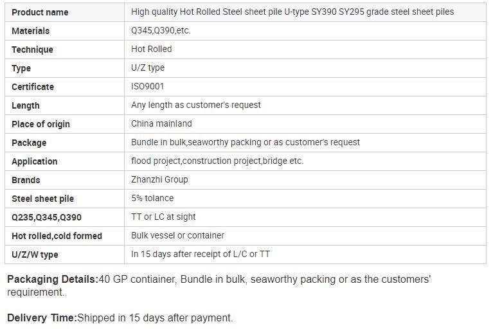Click the Delivery Time heading text
The width and height of the screenshot is (493, 331).
[x=42, y=318]
